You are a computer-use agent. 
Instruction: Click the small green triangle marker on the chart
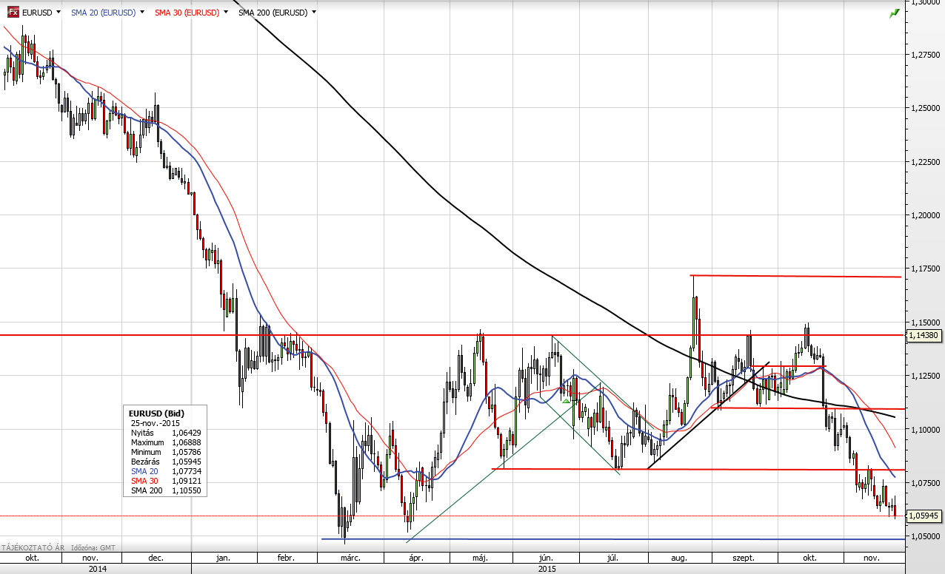(566, 401)
